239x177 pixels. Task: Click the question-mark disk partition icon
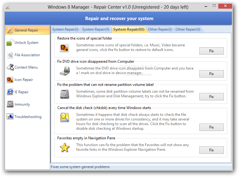(x=65, y=94)
